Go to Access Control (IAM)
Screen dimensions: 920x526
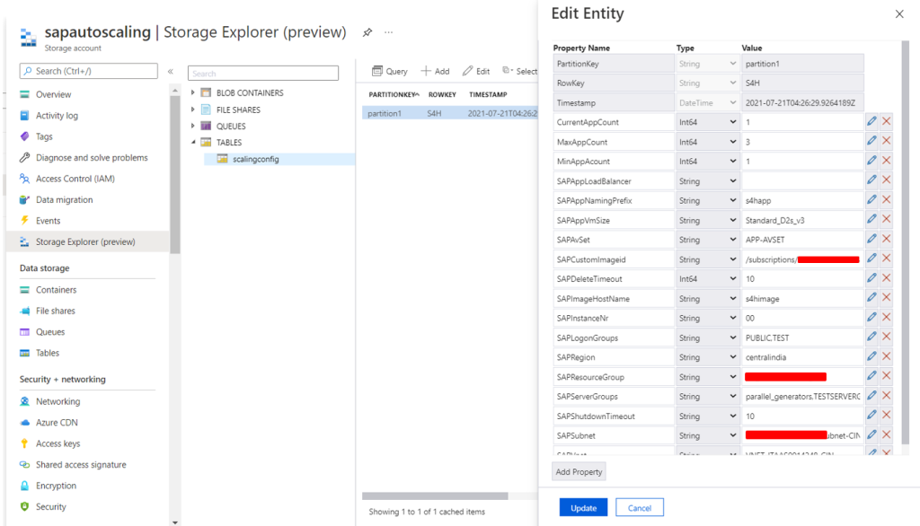click(75, 179)
